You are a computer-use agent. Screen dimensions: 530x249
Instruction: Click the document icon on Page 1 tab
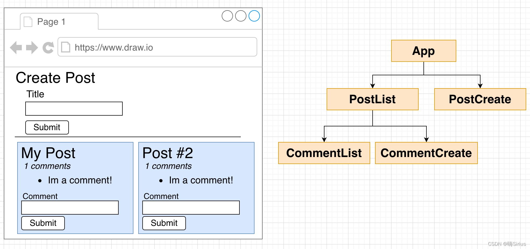28,22
